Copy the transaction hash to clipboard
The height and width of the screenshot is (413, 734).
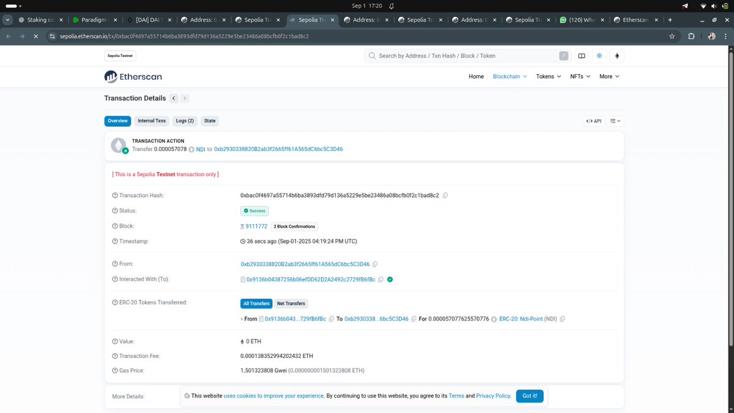(445, 195)
